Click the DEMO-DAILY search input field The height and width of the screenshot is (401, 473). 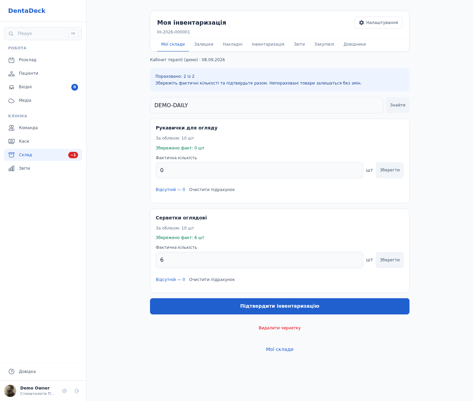[267, 105]
